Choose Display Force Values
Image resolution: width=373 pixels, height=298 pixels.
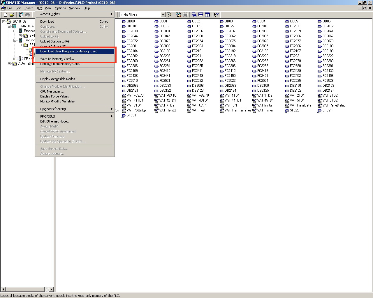(75, 96)
